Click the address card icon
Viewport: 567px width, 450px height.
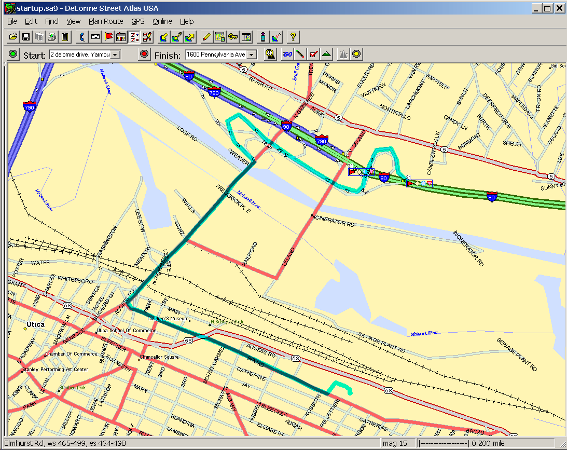95,37
